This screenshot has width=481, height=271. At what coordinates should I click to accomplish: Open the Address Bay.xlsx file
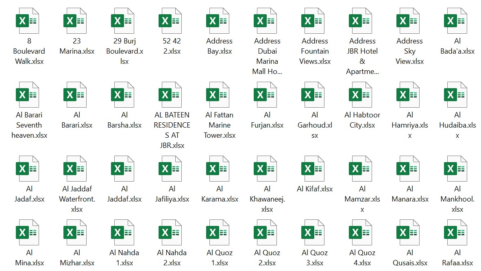coord(219,20)
